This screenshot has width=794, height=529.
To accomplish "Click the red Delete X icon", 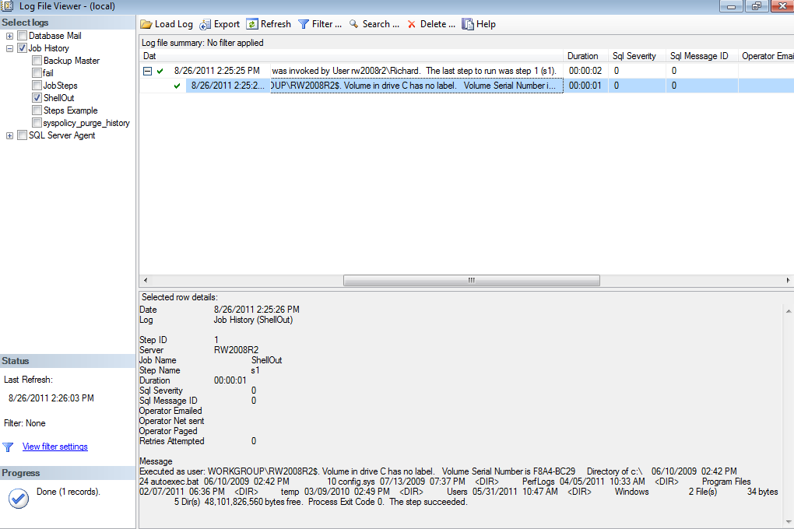I will [412, 24].
